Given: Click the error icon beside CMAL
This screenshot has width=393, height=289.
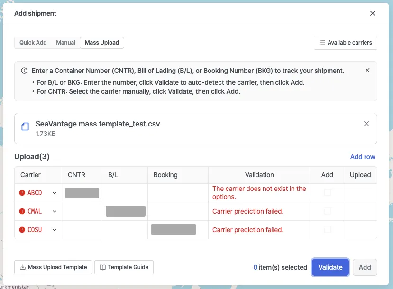Looking at the screenshot, I should tap(22, 211).
